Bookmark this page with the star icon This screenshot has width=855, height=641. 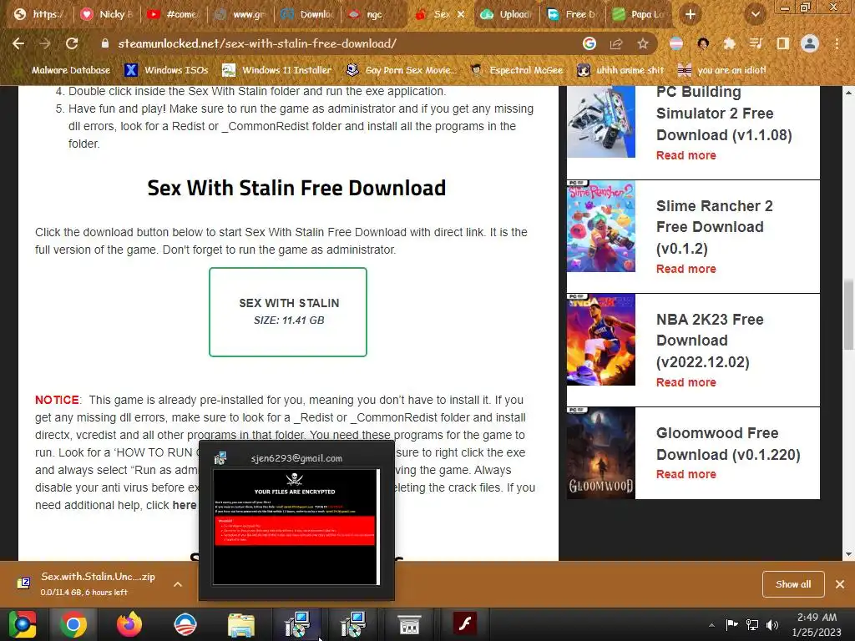[643, 43]
